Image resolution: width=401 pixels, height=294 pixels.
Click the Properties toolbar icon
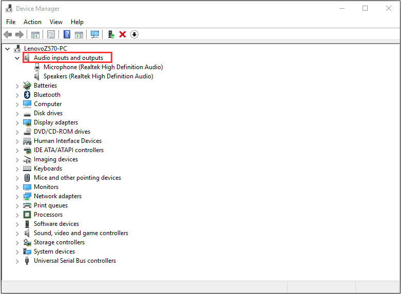pyautogui.click(x=51, y=34)
